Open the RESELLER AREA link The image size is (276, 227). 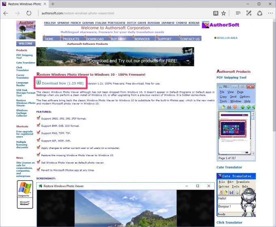pos(227,38)
